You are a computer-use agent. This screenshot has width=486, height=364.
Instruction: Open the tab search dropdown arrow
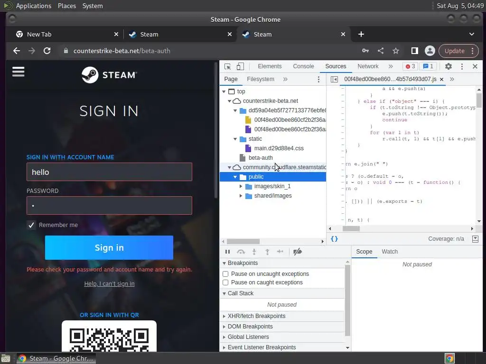click(471, 34)
